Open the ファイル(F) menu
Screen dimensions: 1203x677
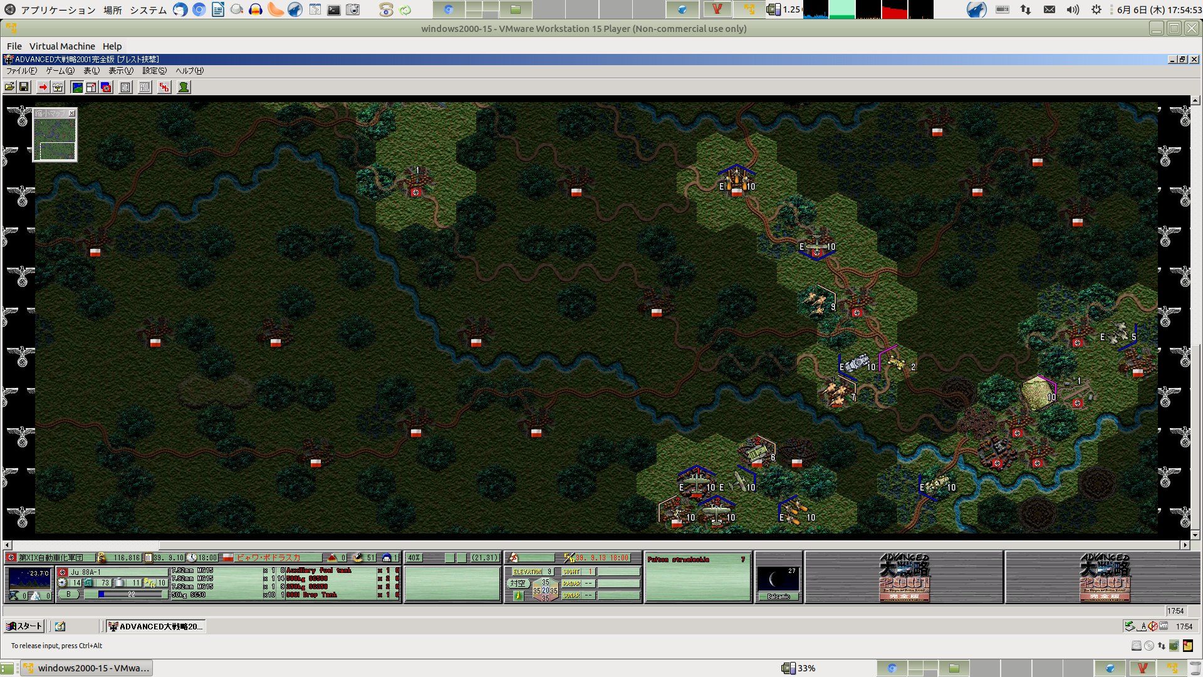pos(21,71)
